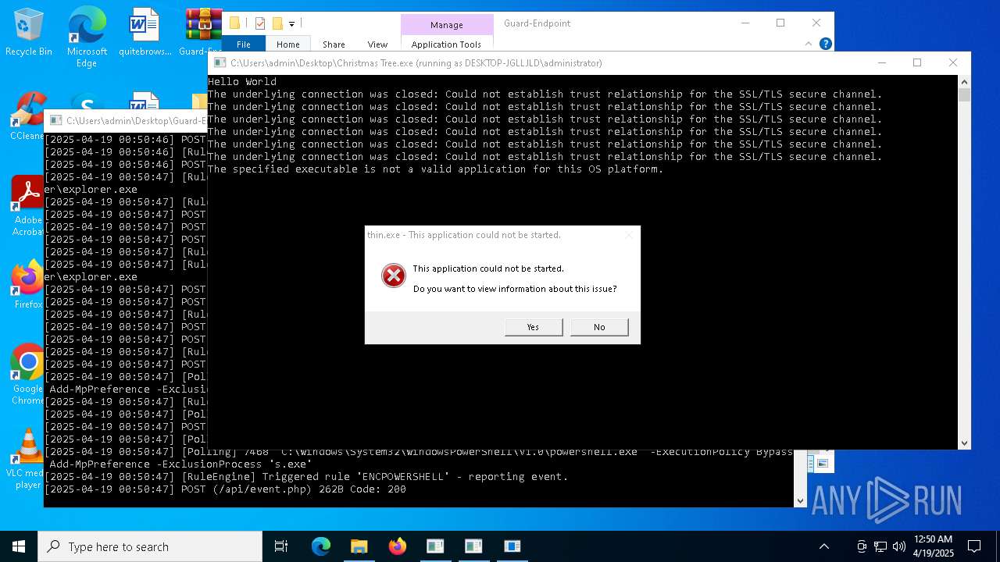
Task: Click the Type here to search box
Action: click(150, 546)
